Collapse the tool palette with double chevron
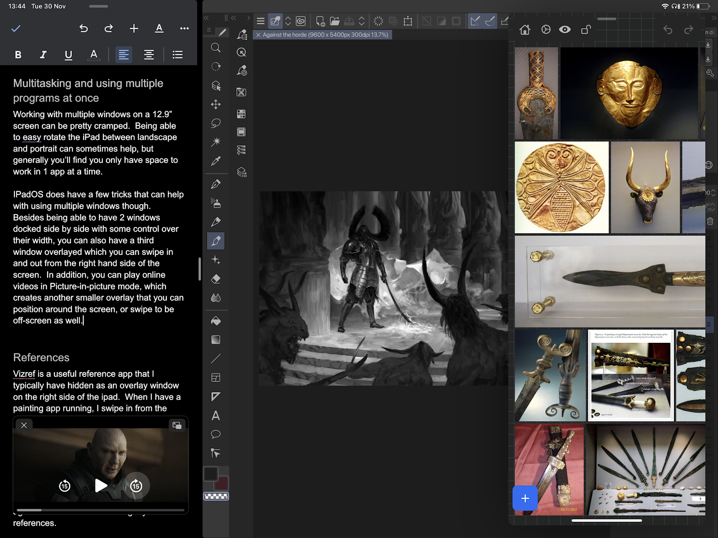The image size is (718, 538). pos(206,18)
